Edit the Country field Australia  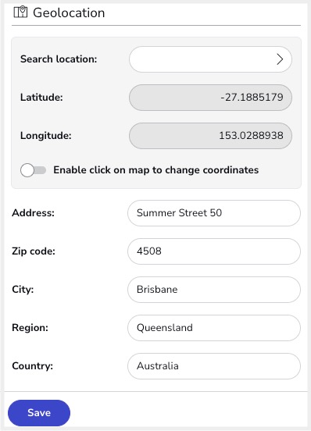pyautogui.click(x=214, y=366)
